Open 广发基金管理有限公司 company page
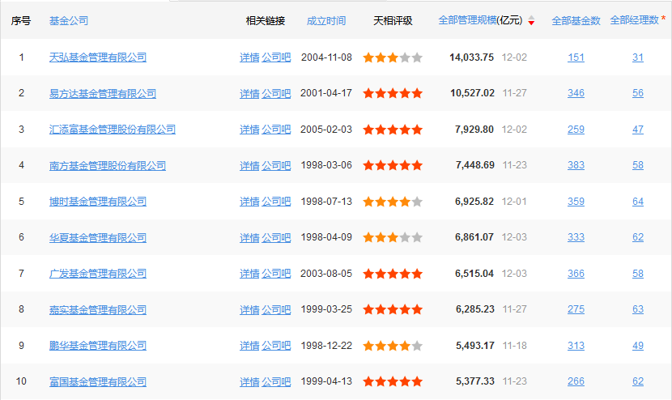Screen dimensions: 672x400 (x=98, y=274)
